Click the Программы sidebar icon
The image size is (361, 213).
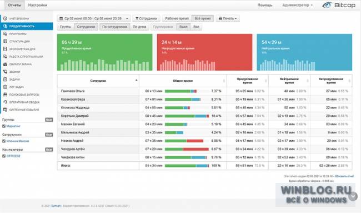pos(5,34)
